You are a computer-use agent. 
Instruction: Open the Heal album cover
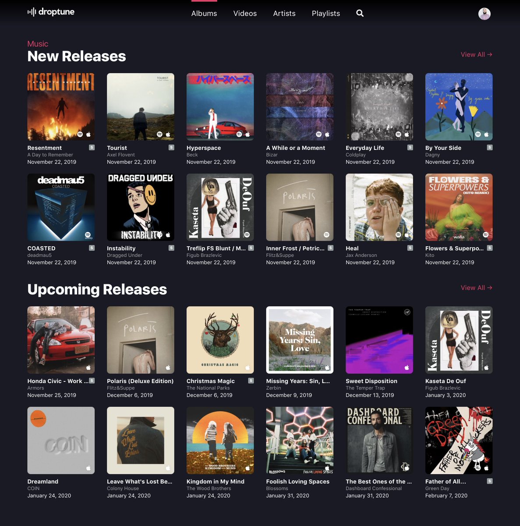click(x=379, y=207)
